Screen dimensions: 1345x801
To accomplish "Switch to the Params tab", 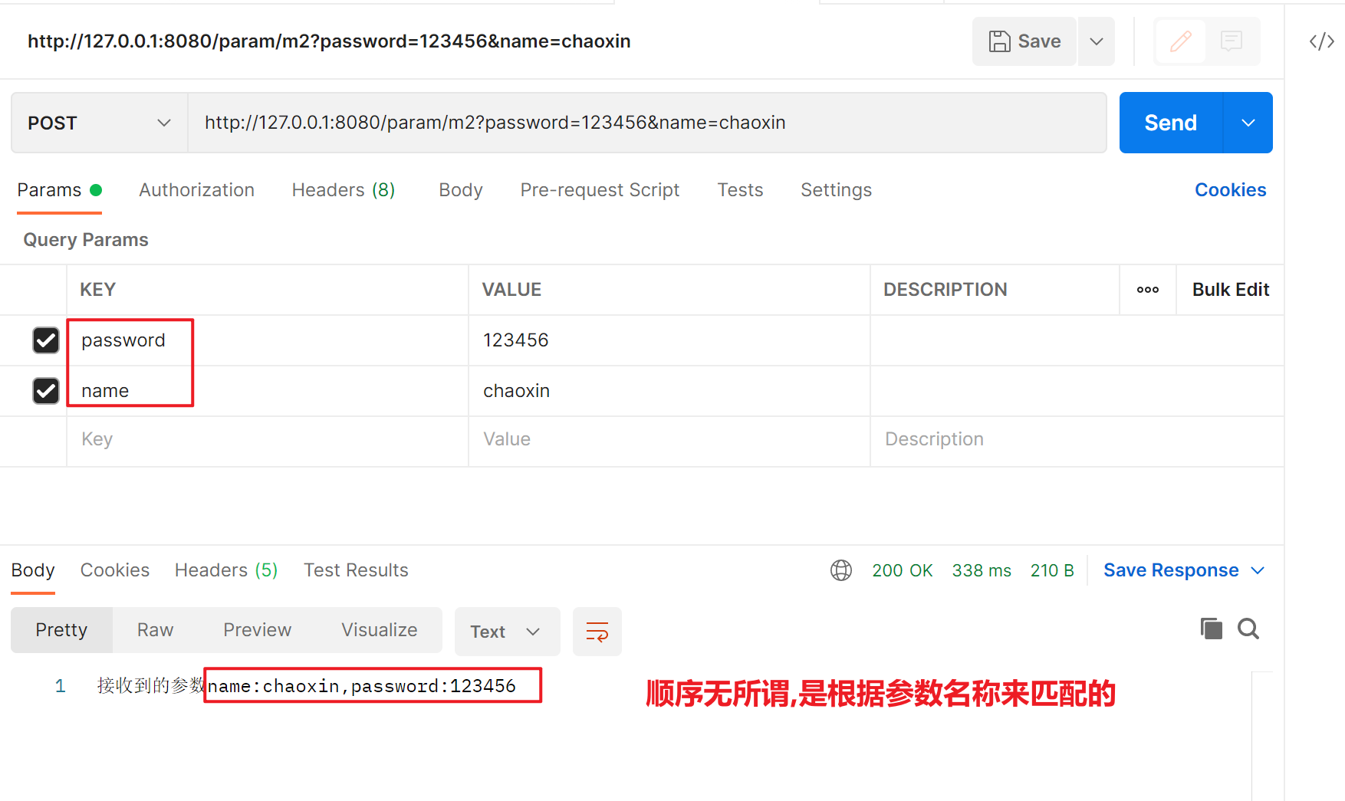I will point(59,190).
